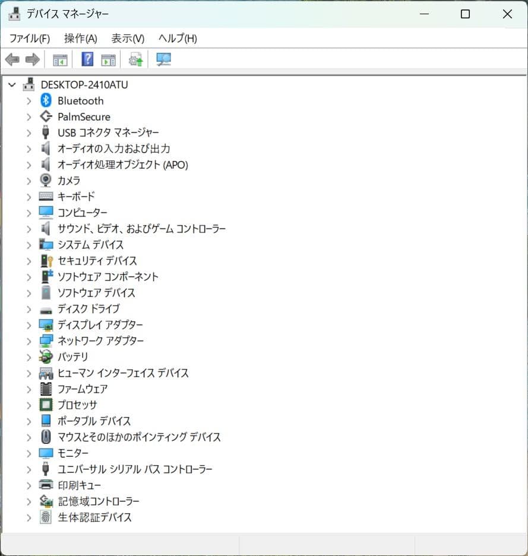The height and width of the screenshot is (556, 528).
Task: Expand the キーボード category
Action: pyautogui.click(x=29, y=196)
